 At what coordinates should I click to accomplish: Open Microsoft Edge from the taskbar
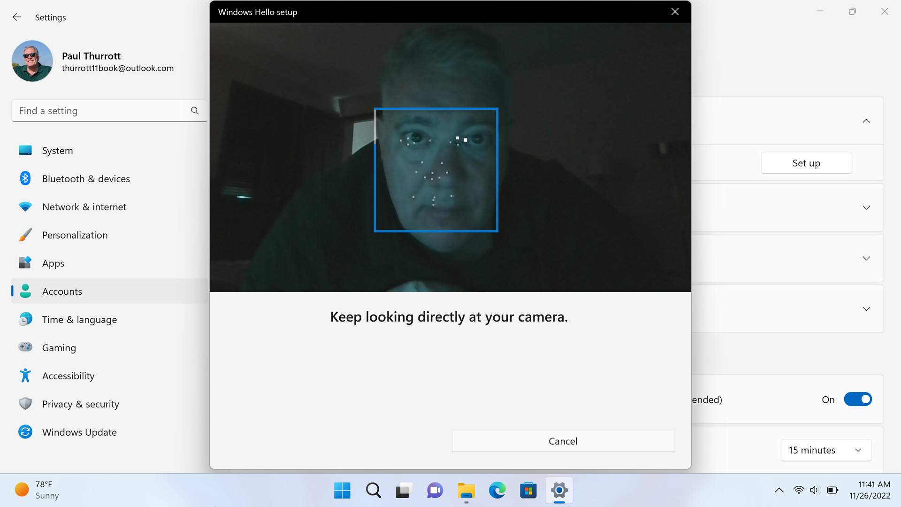click(497, 491)
